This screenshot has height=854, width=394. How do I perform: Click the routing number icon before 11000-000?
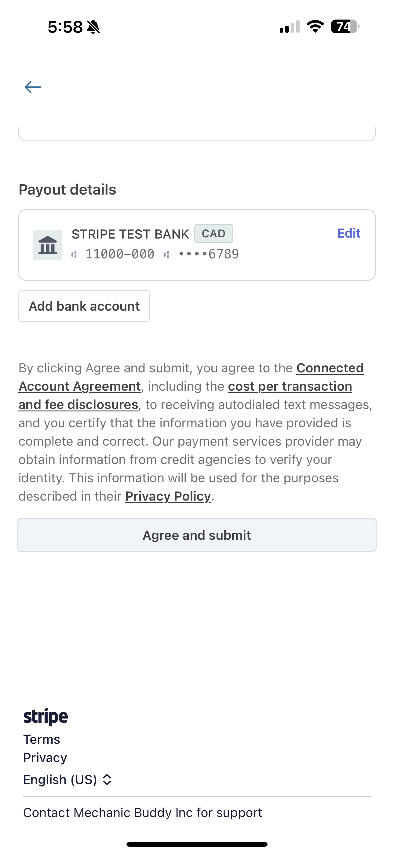(x=74, y=255)
